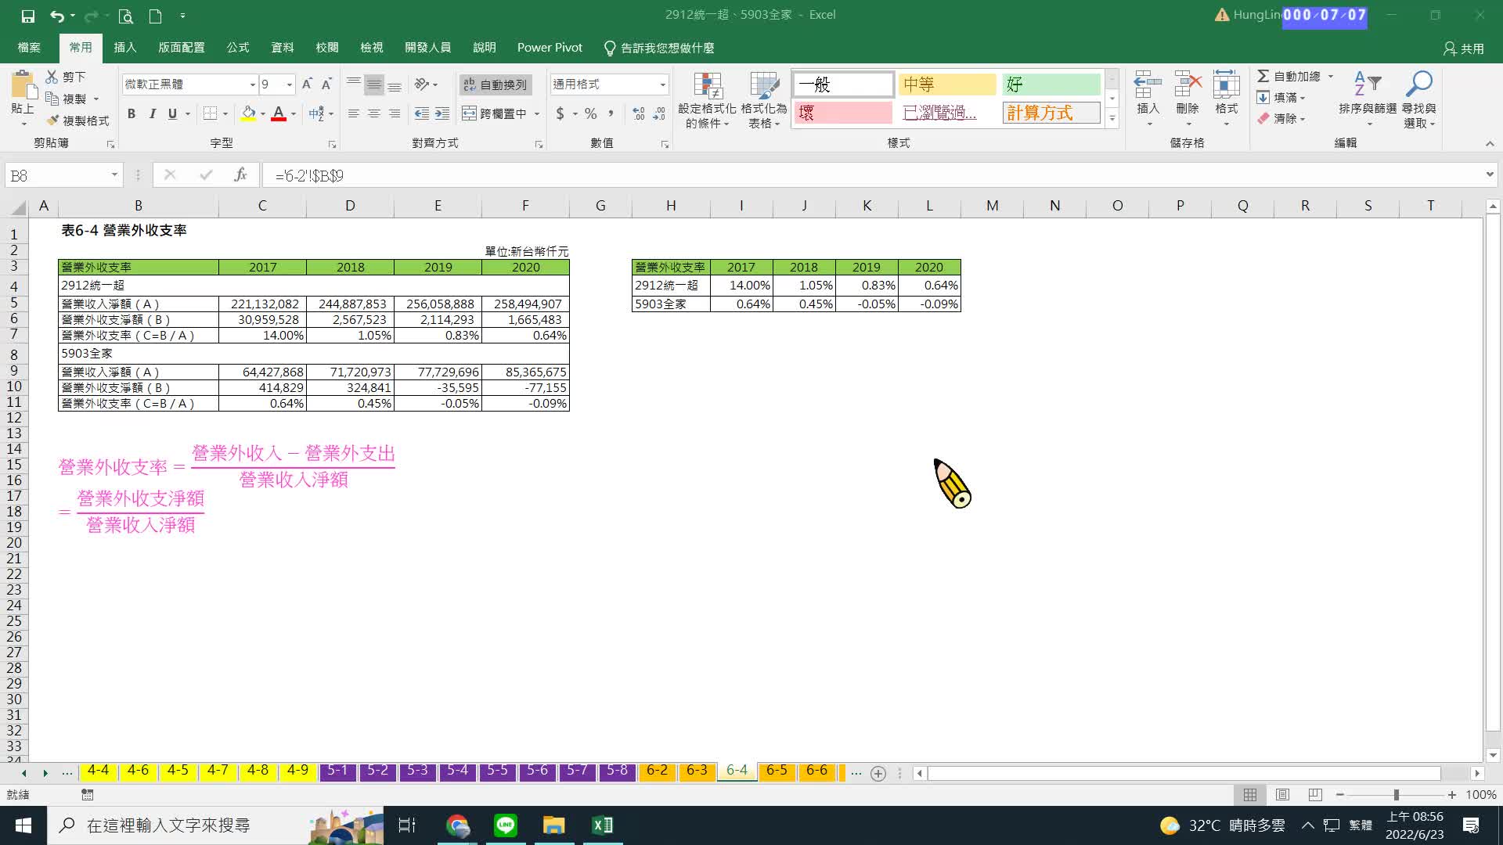The height and width of the screenshot is (845, 1503).
Task: Undo the last action
Action: 57,16
